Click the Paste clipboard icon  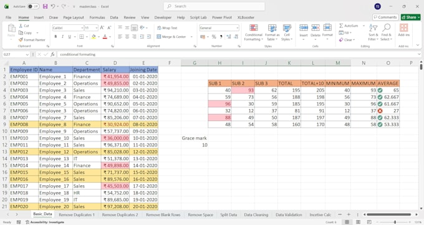(11, 28)
